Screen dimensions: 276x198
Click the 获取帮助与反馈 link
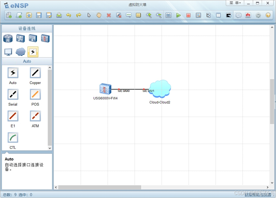258,194
